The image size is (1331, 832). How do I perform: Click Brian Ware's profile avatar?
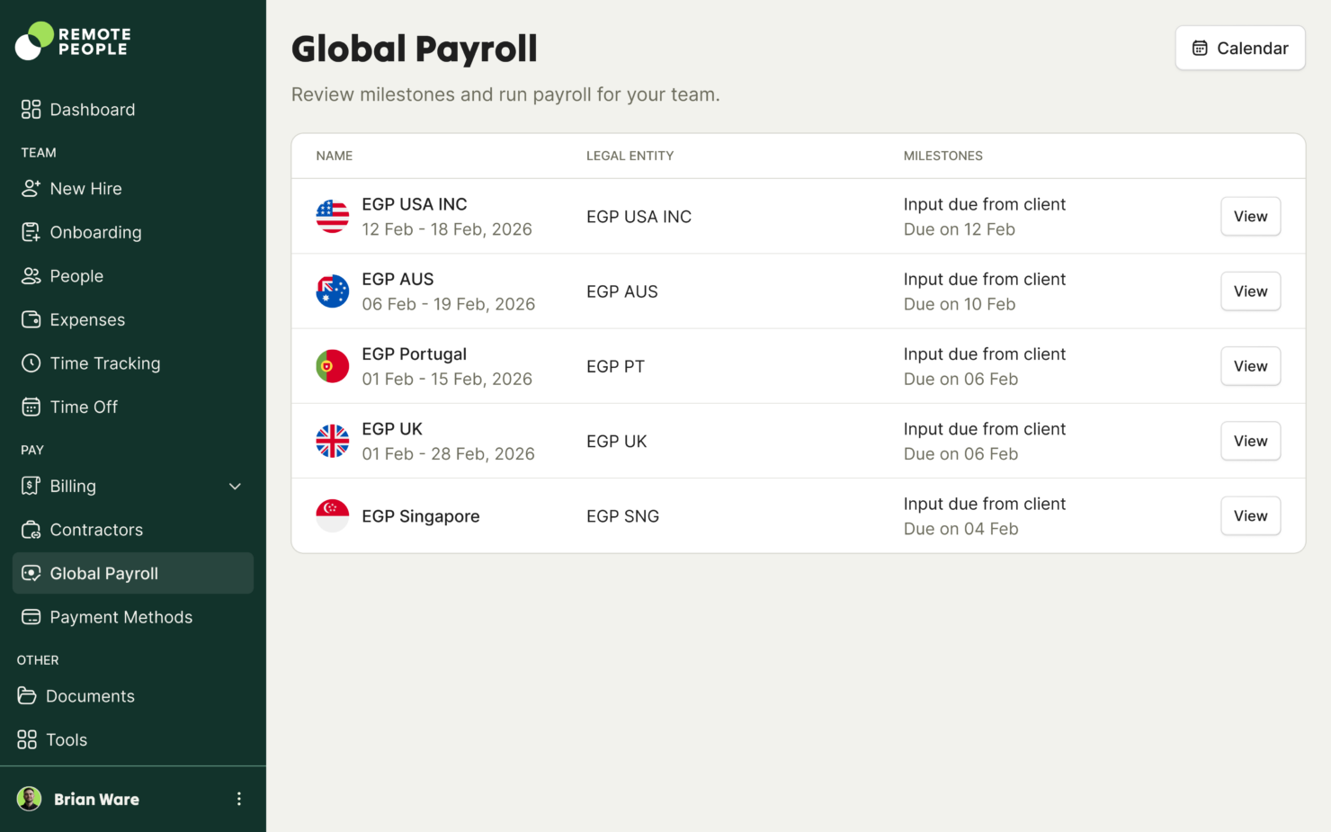click(29, 799)
